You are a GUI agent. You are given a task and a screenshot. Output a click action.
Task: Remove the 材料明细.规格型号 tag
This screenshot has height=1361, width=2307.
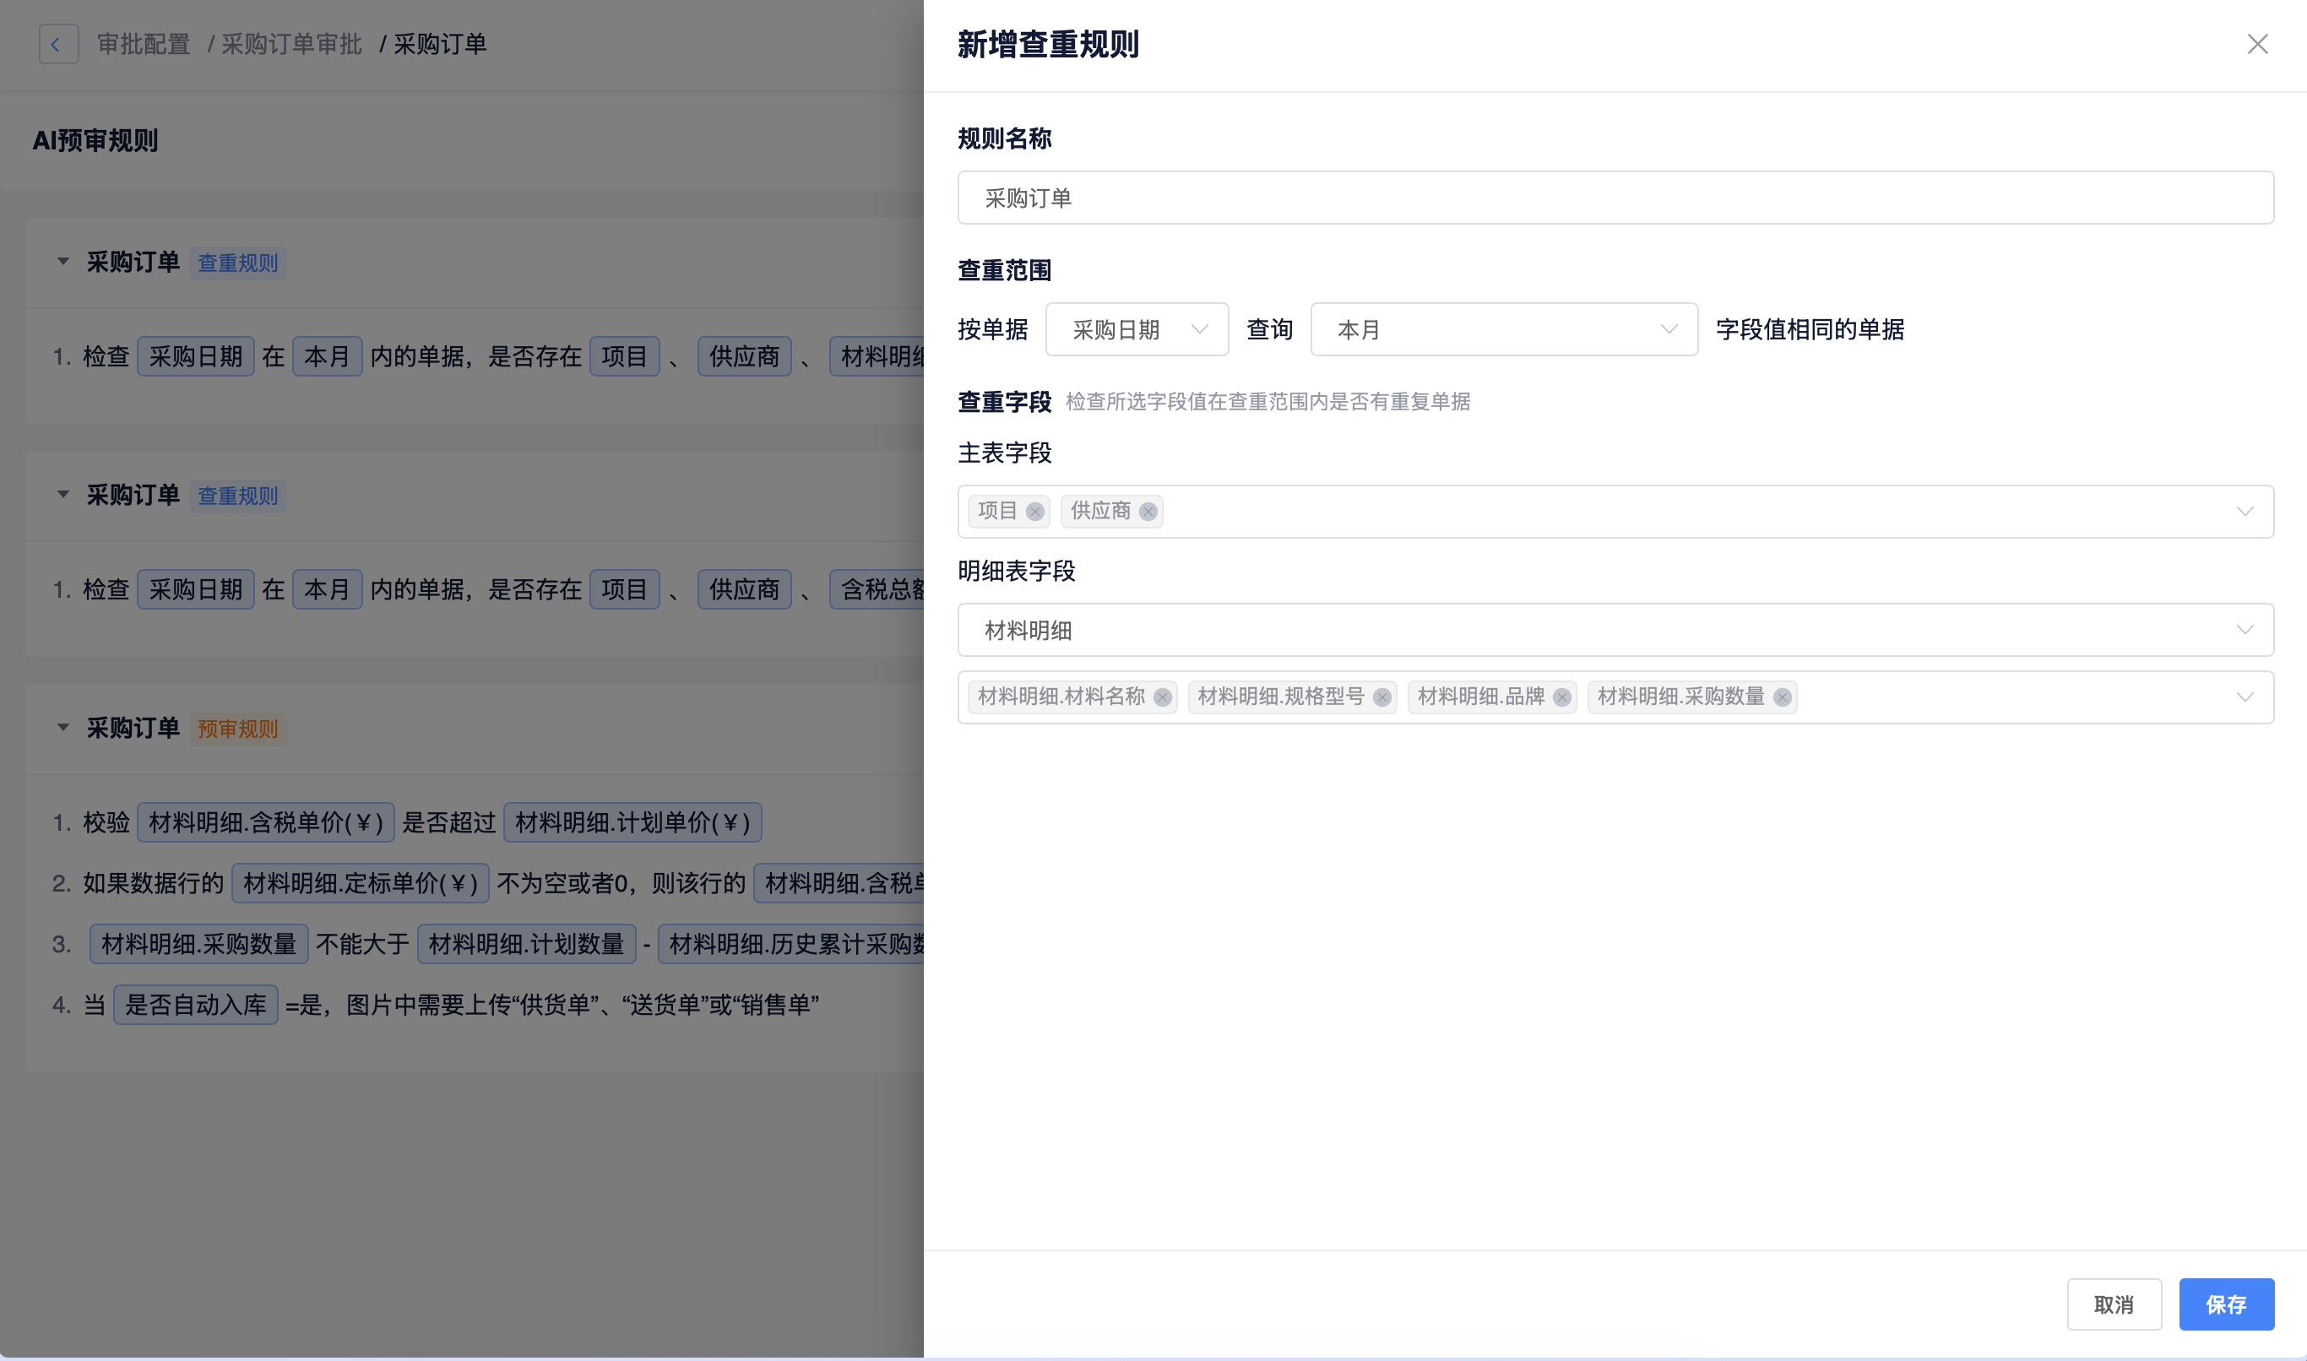tap(1381, 698)
